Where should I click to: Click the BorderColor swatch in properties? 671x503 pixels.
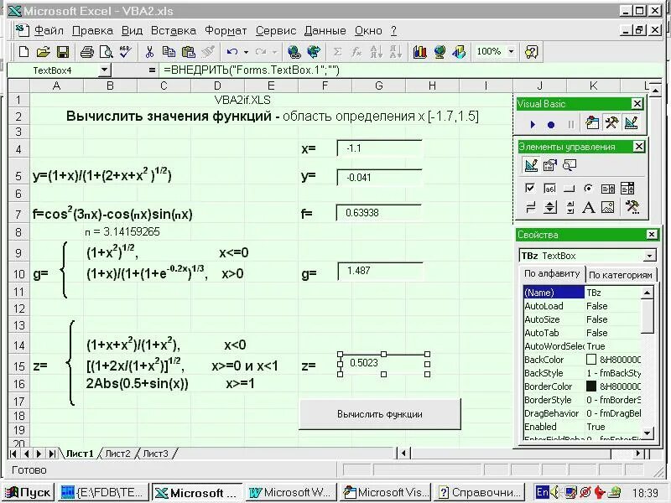tap(591, 386)
